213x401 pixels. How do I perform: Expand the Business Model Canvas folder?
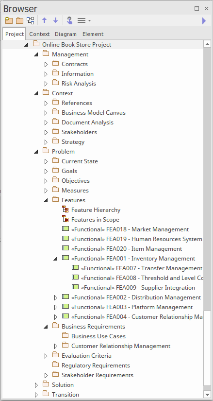(x=46, y=113)
